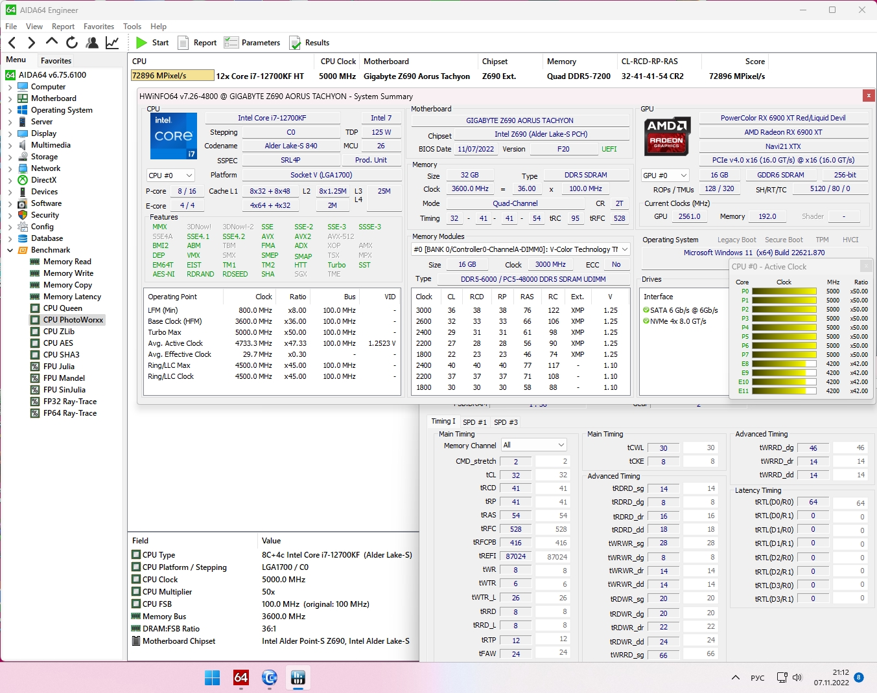Open the Results checkmark icon
The width and height of the screenshot is (877, 693).
(x=296, y=43)
